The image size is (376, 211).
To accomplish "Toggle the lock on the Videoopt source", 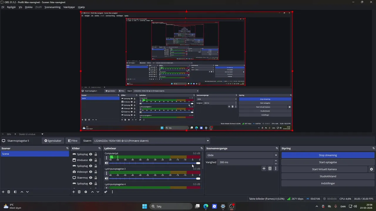I will (96, 172).
